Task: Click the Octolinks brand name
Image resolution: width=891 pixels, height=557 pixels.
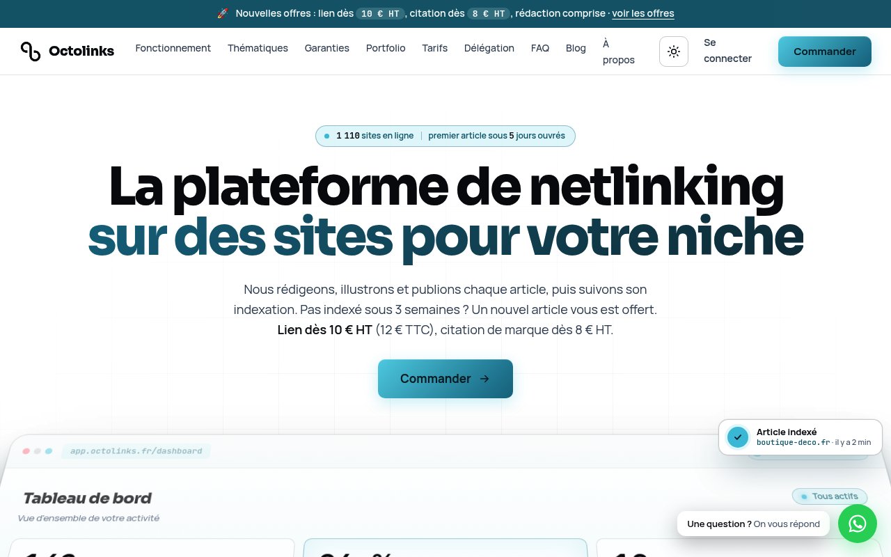Action: tap(81, 51)
